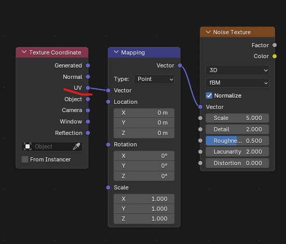Click the Lacunarity 2.000 field
Screen dimensions: 286x244
[x=237, y=152]
